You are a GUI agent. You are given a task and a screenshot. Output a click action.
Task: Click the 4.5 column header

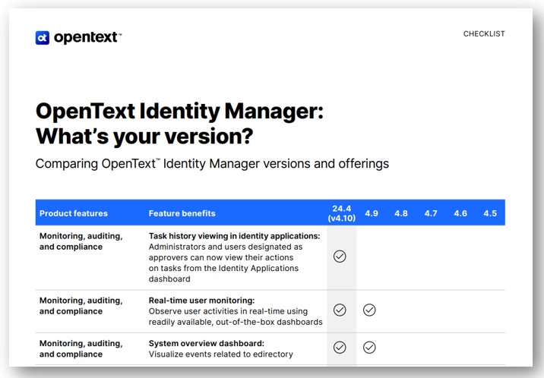pyautogui.click(x=490, y=213)
